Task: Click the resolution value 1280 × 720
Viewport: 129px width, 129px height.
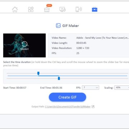Action: point(83,48)
